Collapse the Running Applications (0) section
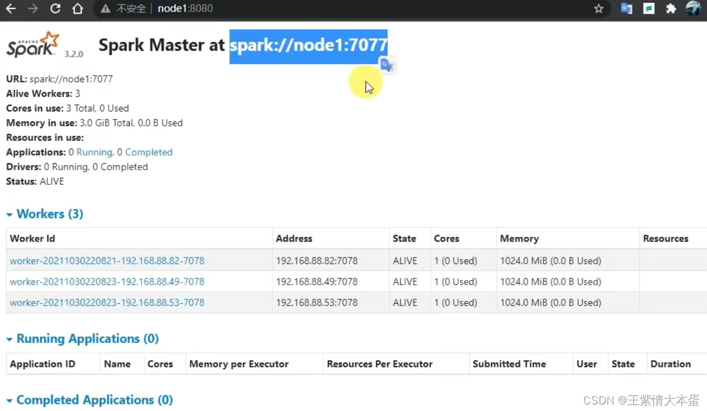707x411 pixels. [83, 338]
